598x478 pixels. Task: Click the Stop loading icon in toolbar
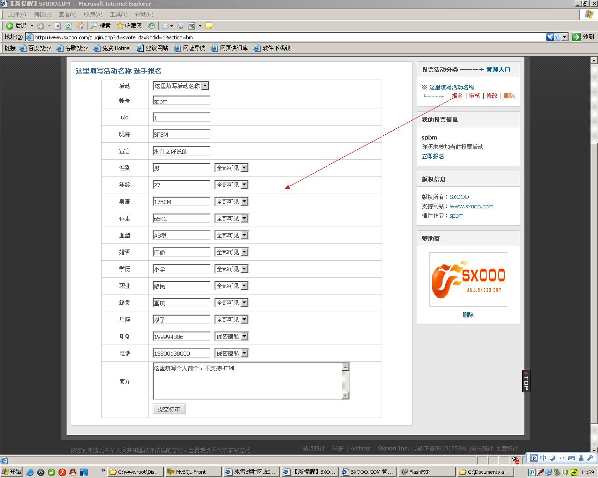58,26
